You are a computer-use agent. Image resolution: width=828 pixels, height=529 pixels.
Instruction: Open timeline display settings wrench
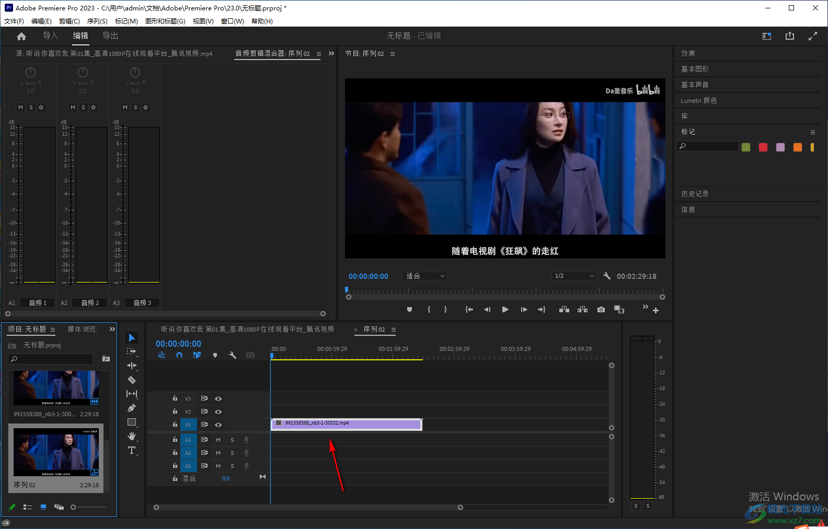233,355
